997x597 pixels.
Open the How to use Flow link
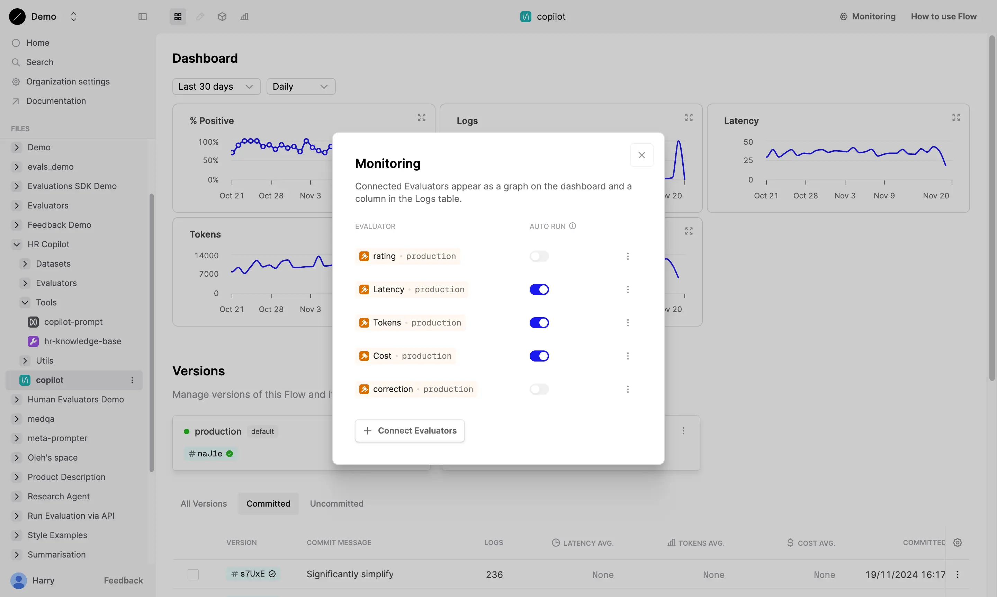pos(944,17)
